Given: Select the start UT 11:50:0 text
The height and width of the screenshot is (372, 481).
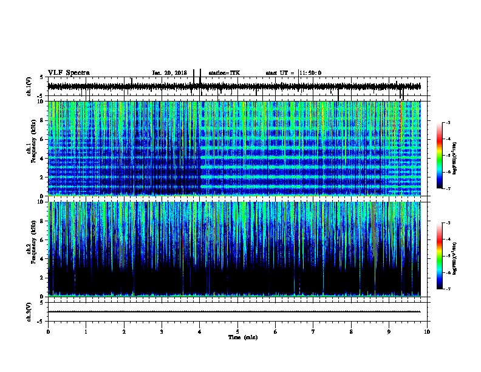Looking at the screenshot, I should [x=293, y=73].
